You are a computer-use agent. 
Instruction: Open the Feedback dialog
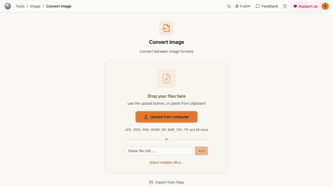pos(267,6)
